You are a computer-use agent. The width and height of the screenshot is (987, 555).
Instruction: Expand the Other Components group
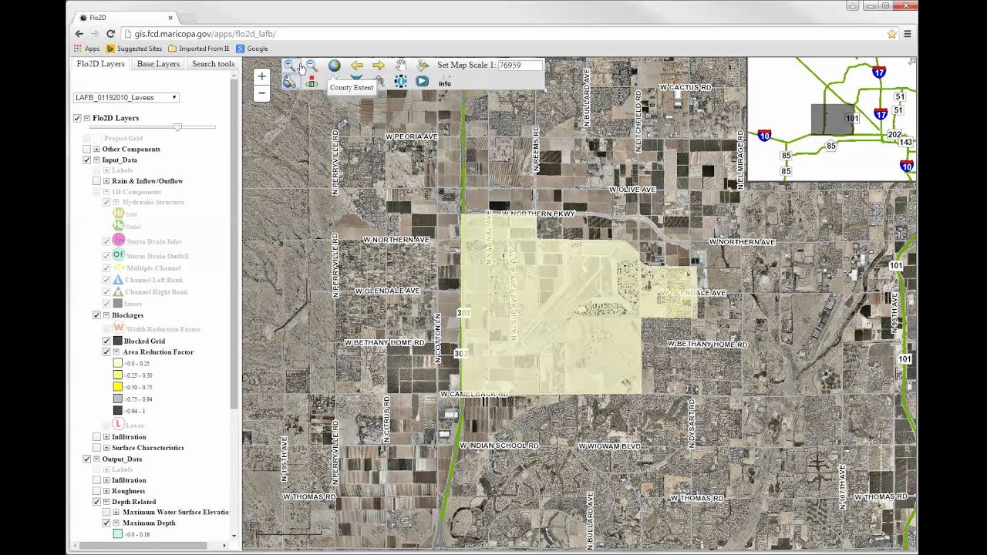tap(96, 149)
